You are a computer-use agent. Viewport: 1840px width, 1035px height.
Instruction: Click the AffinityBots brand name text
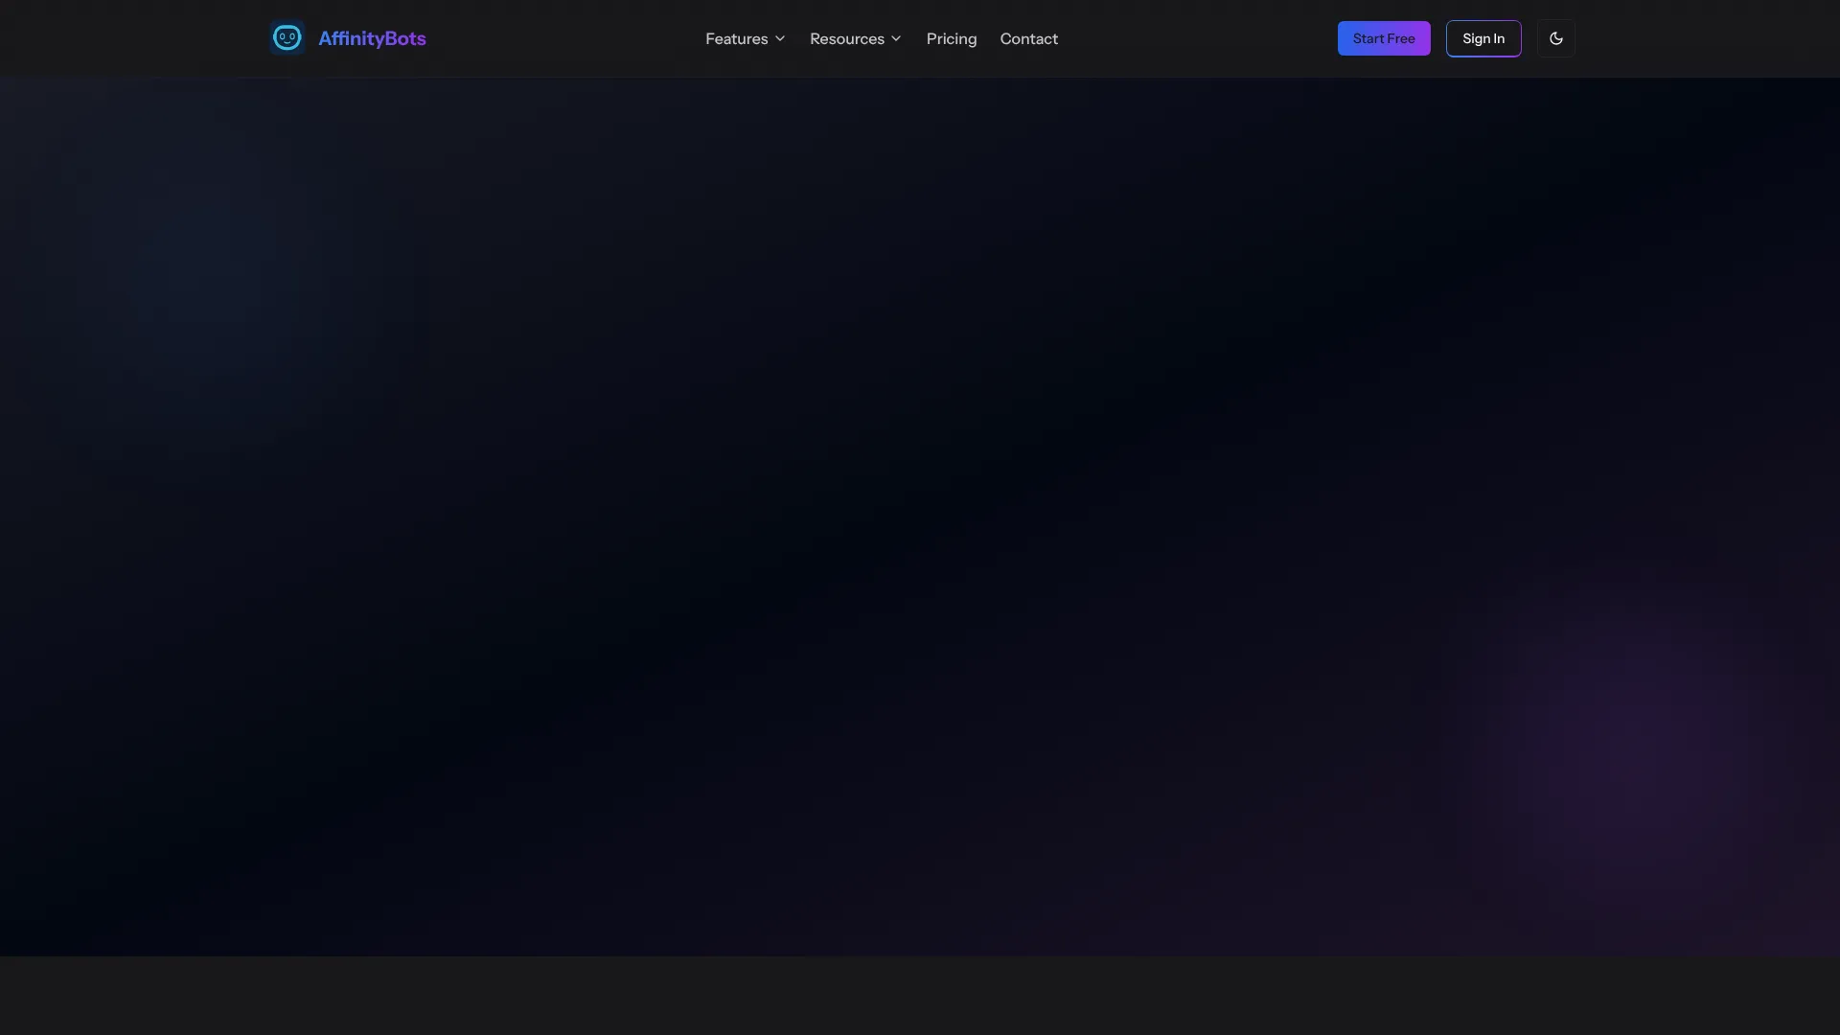pyautogui.click(x=372, y=38)
